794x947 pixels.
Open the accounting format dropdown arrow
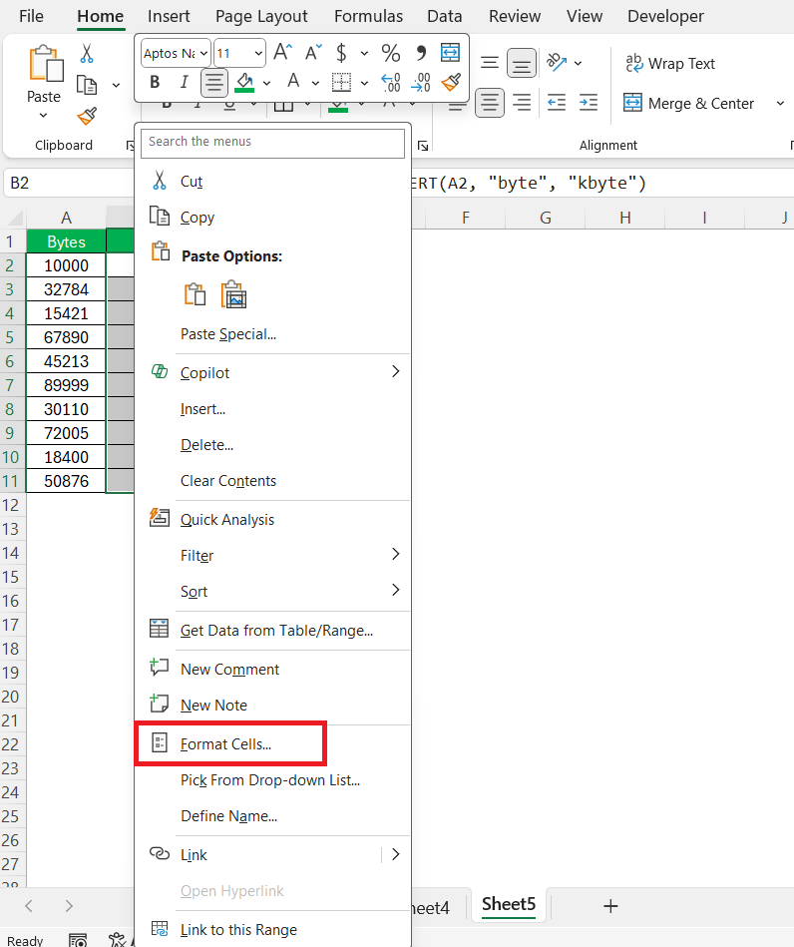point(364,53)
